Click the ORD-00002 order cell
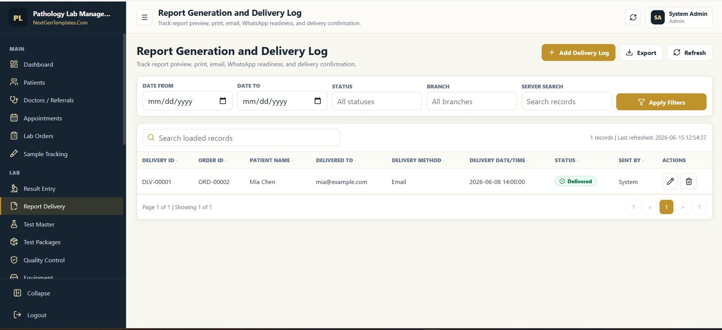This screenshot has width=722, height=330. point(214,182)
